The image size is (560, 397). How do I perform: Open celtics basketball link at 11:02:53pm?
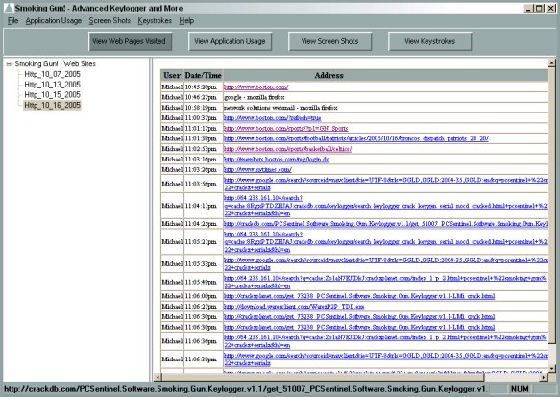tap(287, 149)
